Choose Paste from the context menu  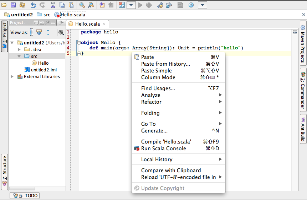point(178,57)
